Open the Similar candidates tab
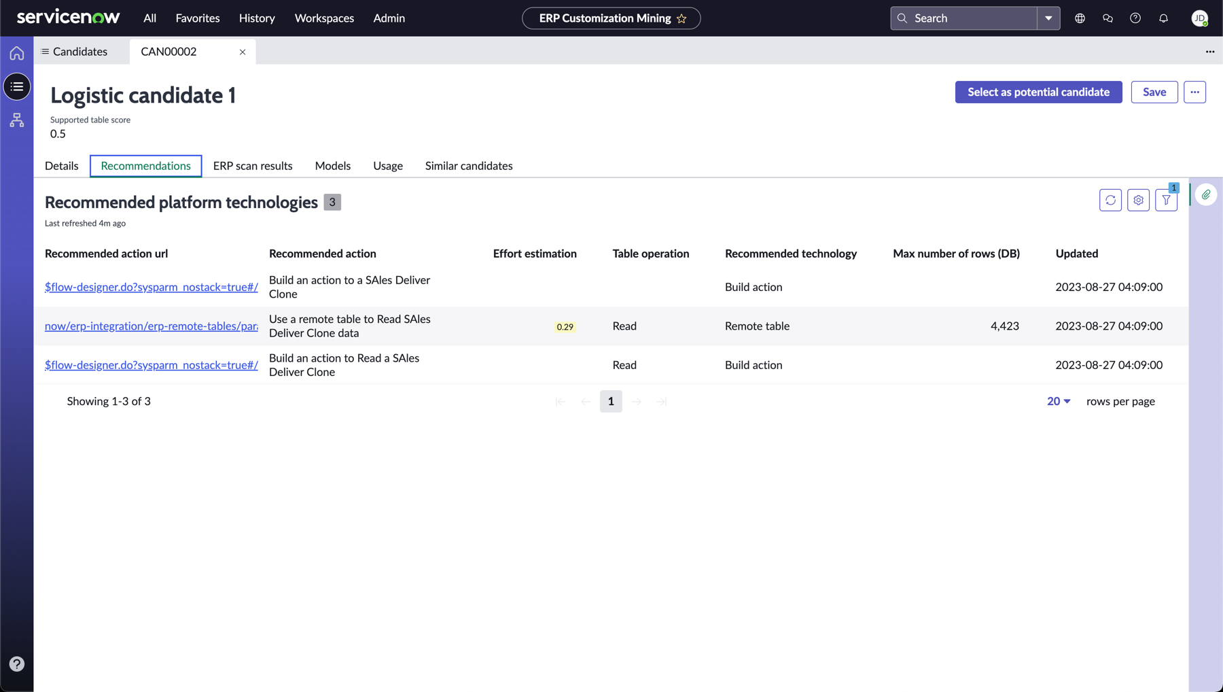This screenshot has height=692, width=1223. [469, 166]
